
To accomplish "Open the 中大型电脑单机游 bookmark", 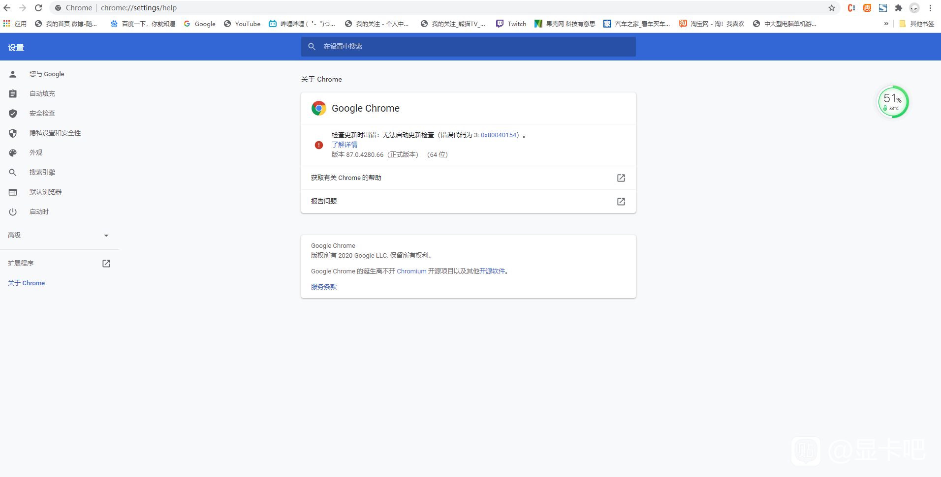I will (x=784, y=24).
